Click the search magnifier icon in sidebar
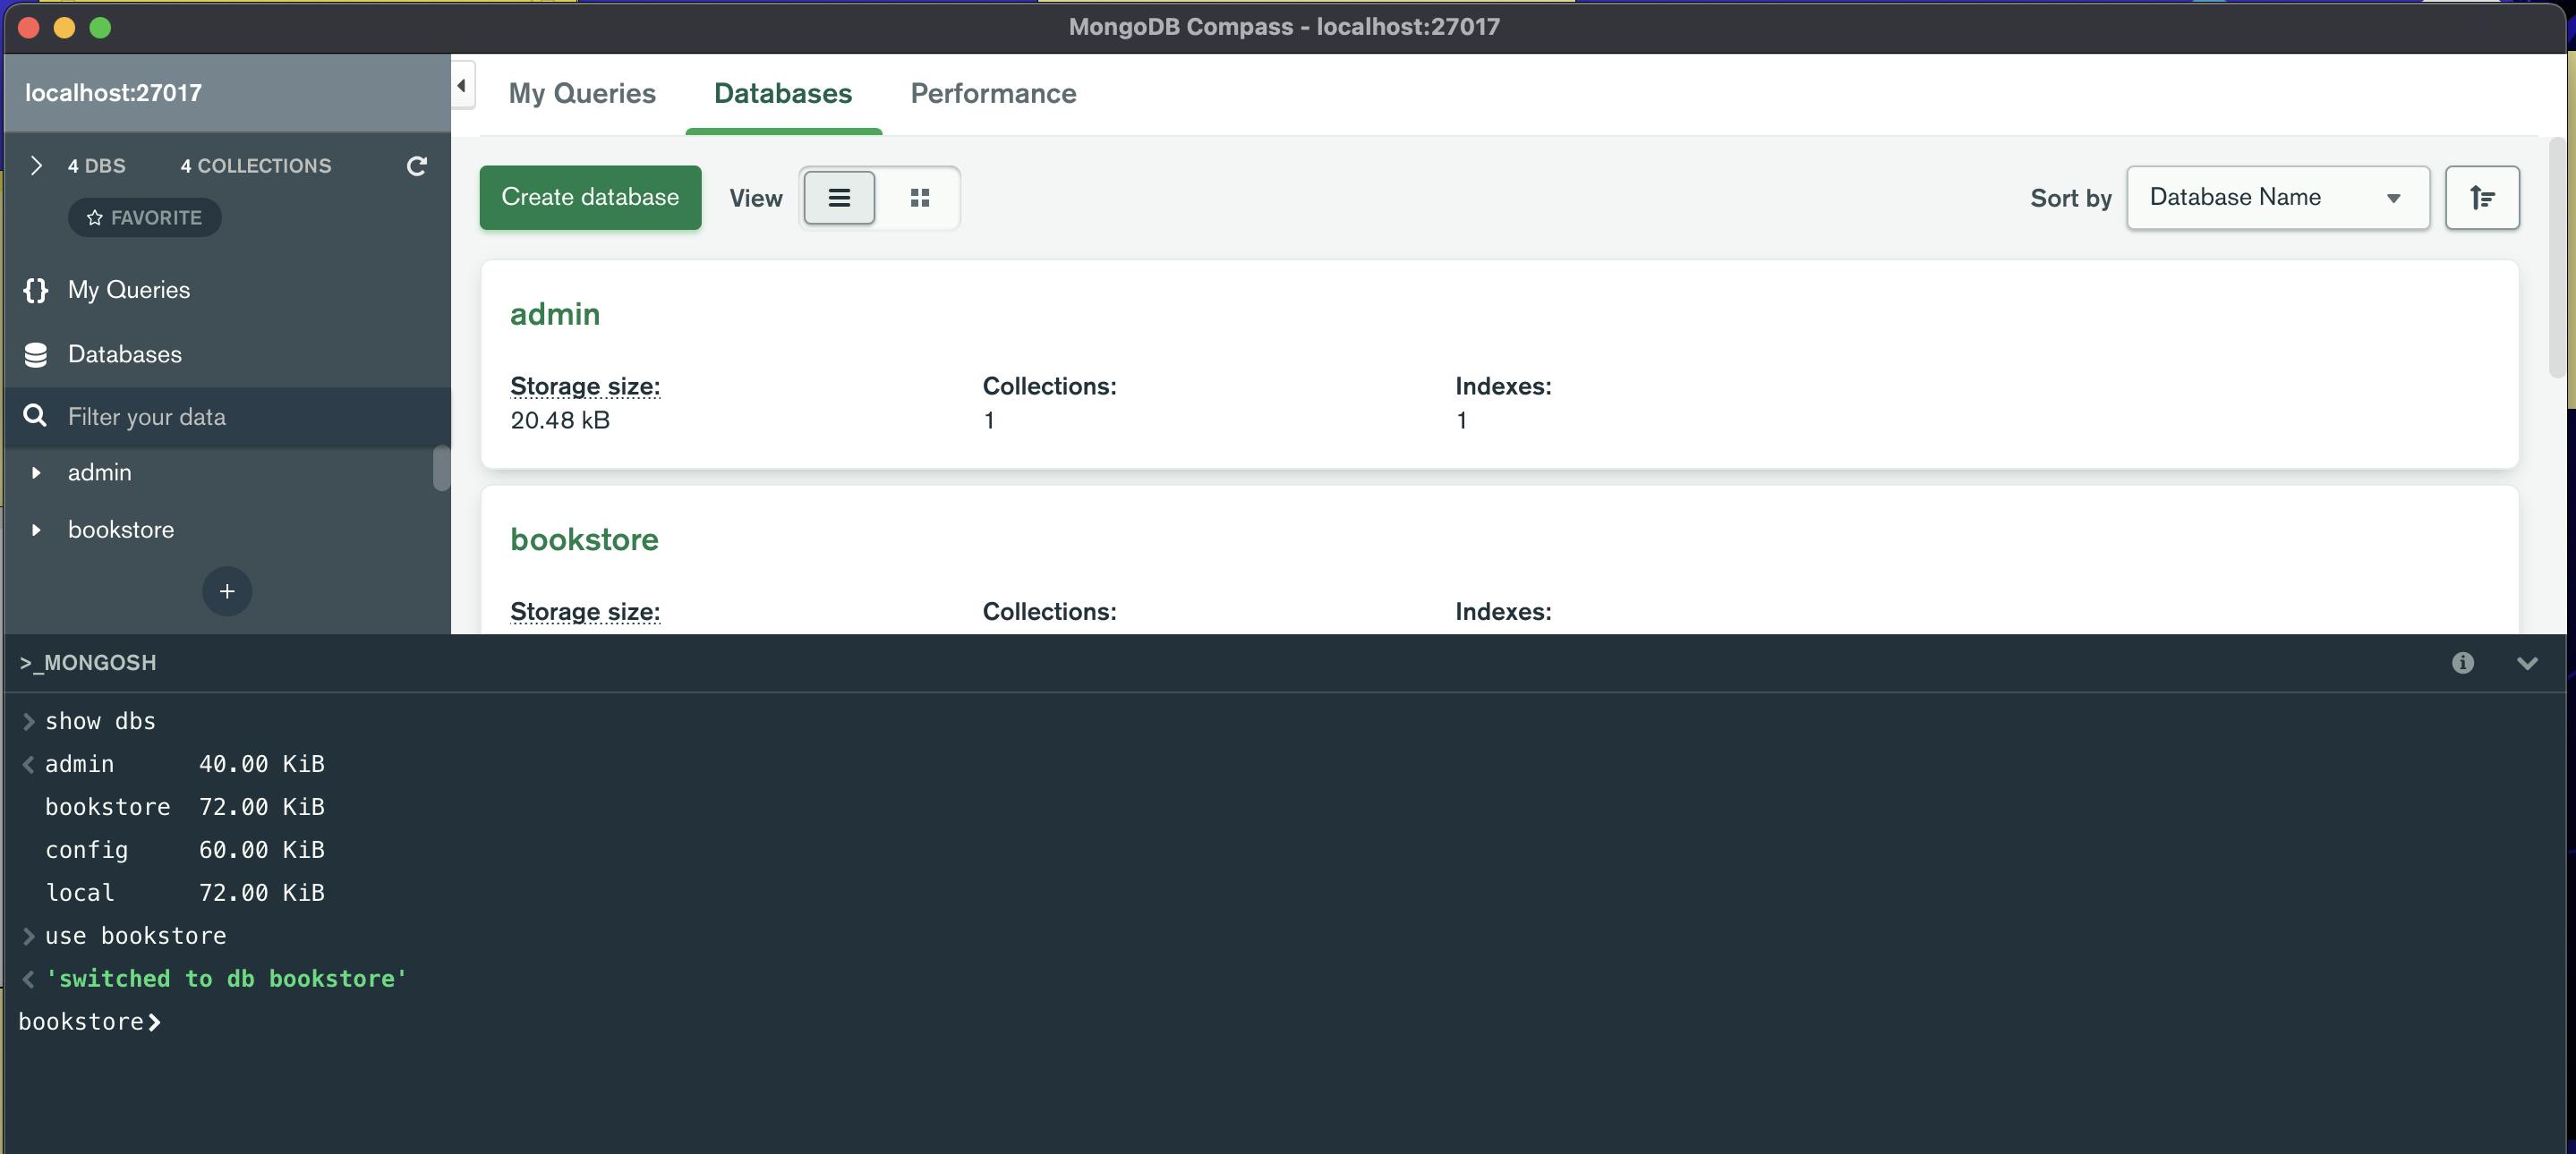Viewport: 2576px width, 1154px height. 35,416
